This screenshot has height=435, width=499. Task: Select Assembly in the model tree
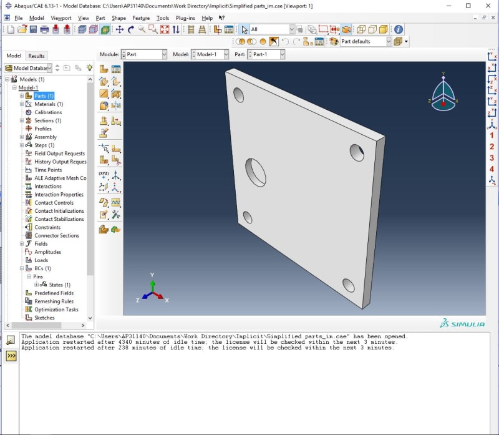(46, 137)
